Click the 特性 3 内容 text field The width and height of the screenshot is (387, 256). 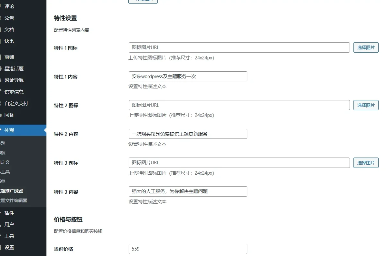[188, 191]
